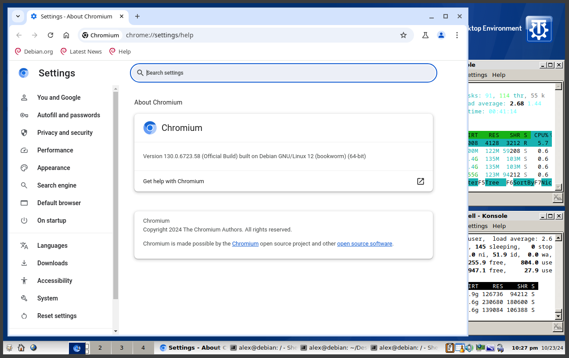This screenshot has width=569, height=358.
Task: Open external Get help with Chromium icon
Action: pos(420,181)
